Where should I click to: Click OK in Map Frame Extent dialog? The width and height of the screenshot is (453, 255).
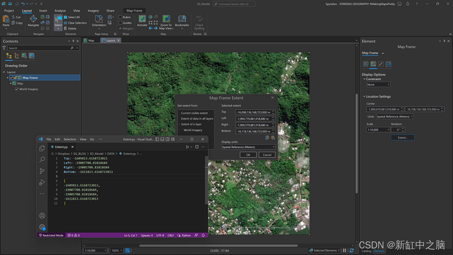[248, 155]
